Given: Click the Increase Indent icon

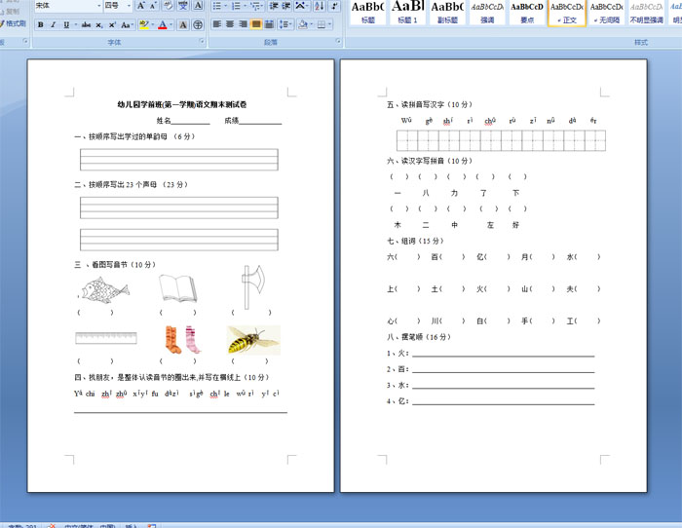Looking at the screenshot, I should tap(286, 6).
